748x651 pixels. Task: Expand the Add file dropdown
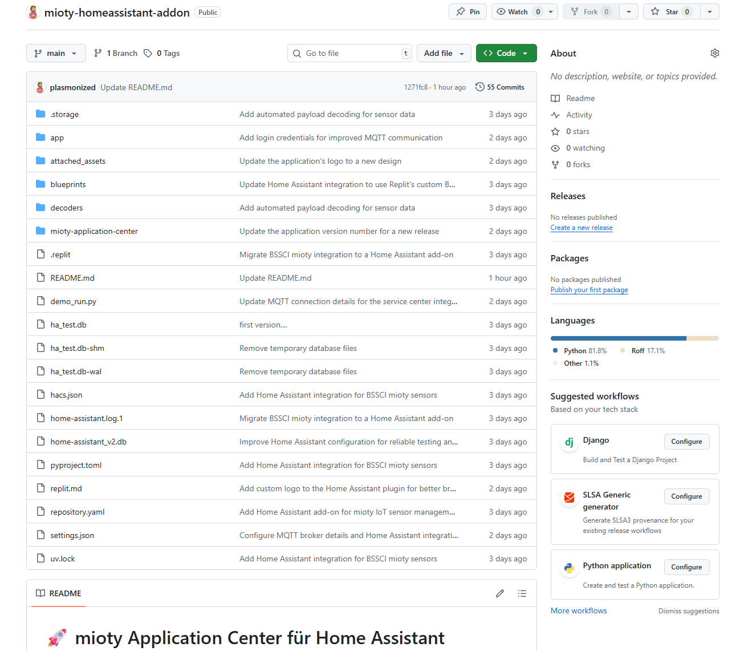[444, 53]
